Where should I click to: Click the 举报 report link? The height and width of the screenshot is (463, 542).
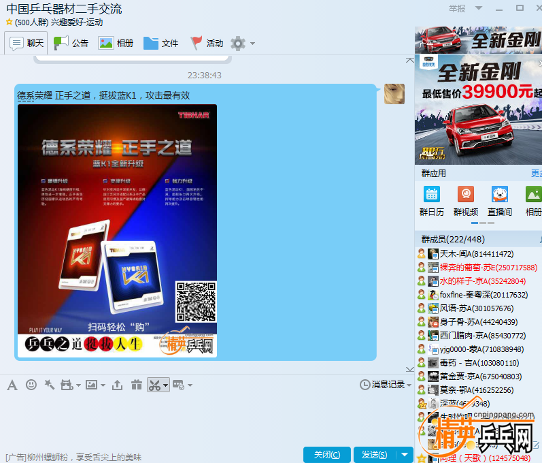(457, 9)
